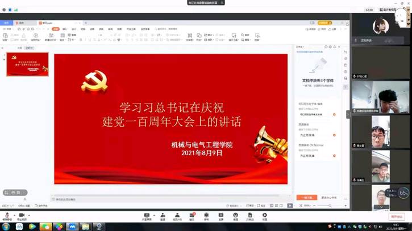Collapse the ribbon with chevron arrow
The height and width of the screenshot is (231, 412).
point(346,29)
